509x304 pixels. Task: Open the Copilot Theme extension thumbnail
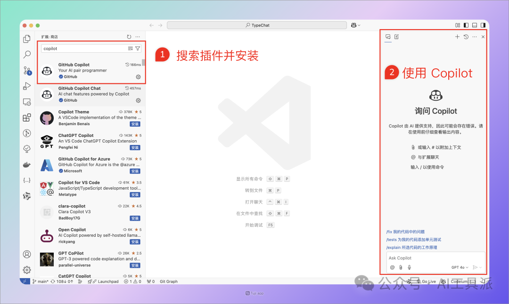click(x=47, y=118)
